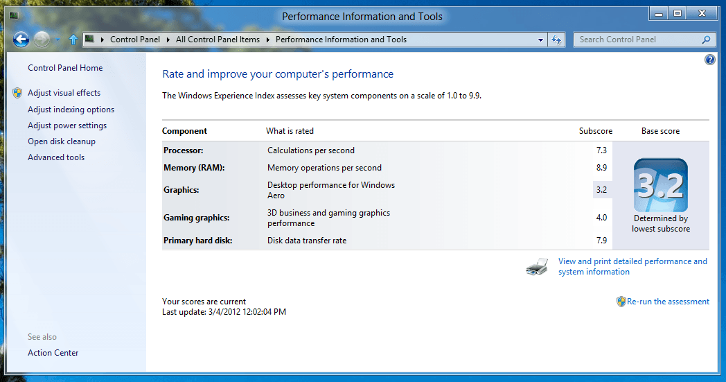Select All Control Panel Items breadcrumb

click(x=218, y=40)
